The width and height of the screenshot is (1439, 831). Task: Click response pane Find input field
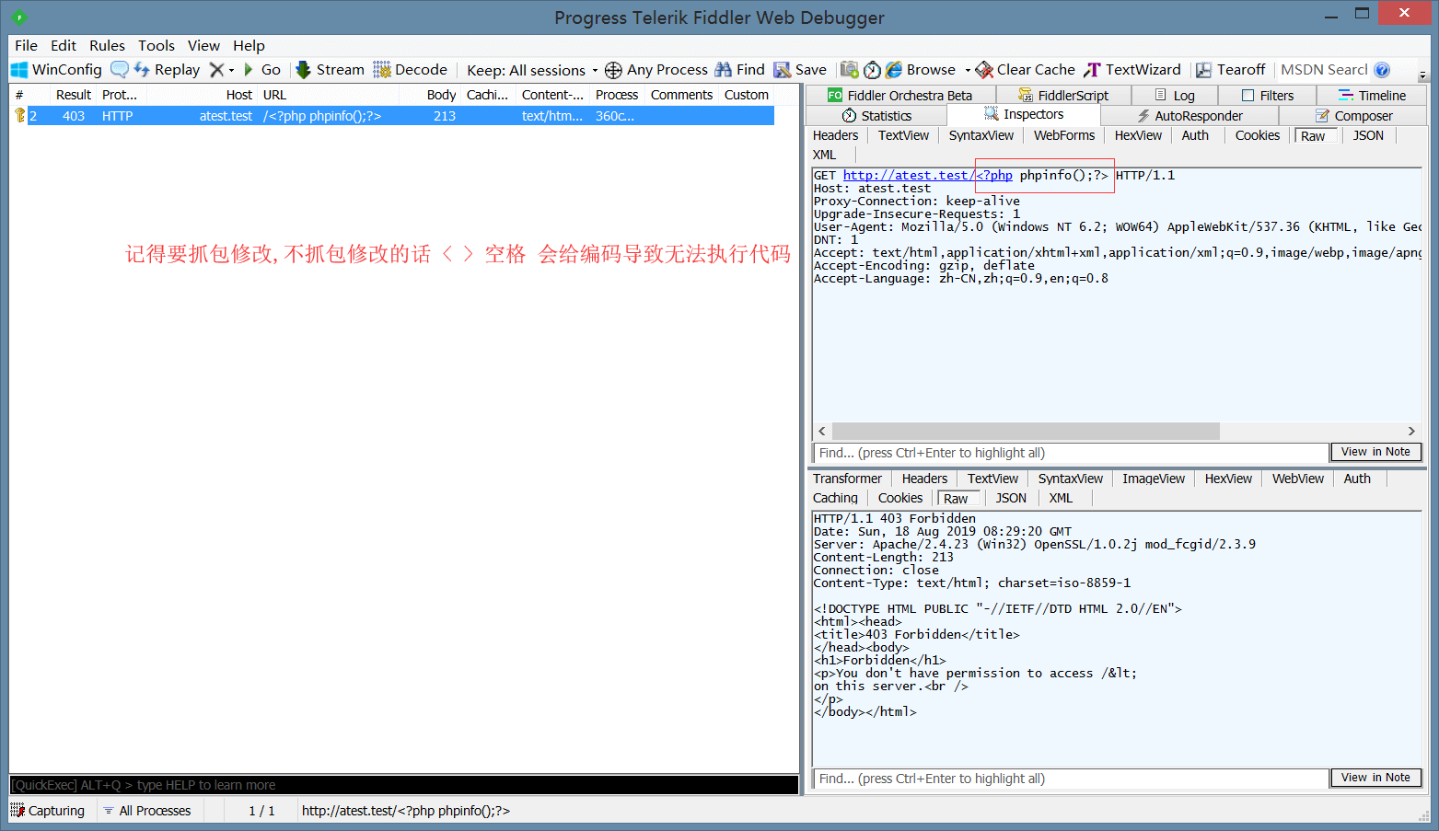pos(1071,779)
